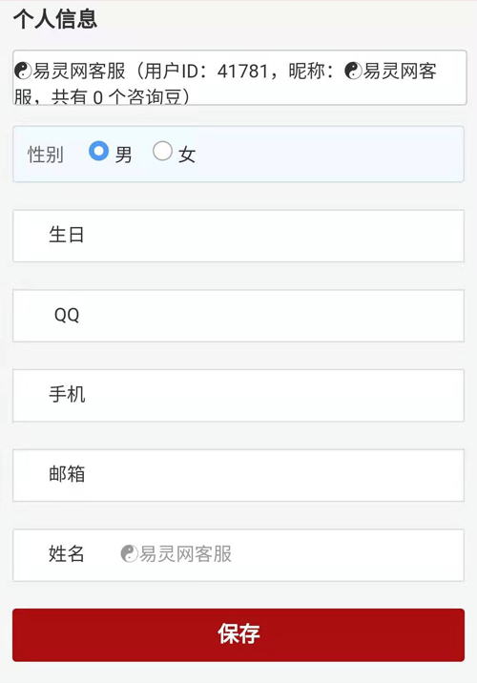This screenshot has width=477, height=683.
Task: Click the user ID 41781 info box
Action: [x=239, y=77]
